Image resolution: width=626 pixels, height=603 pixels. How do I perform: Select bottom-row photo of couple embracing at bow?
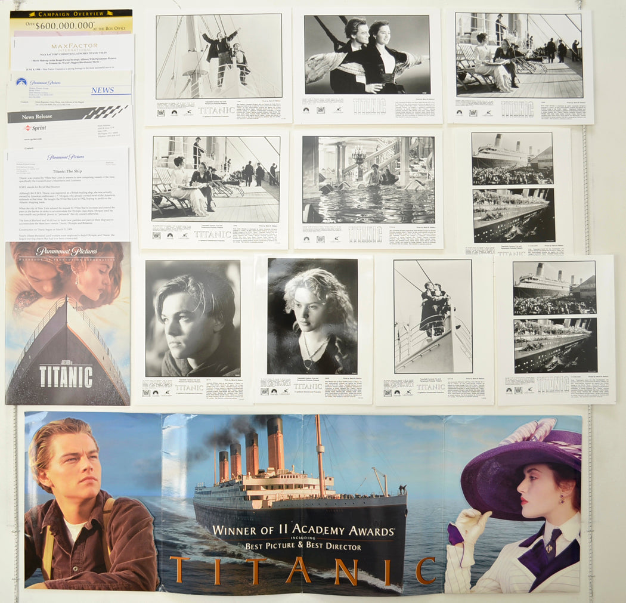[433, 316]
